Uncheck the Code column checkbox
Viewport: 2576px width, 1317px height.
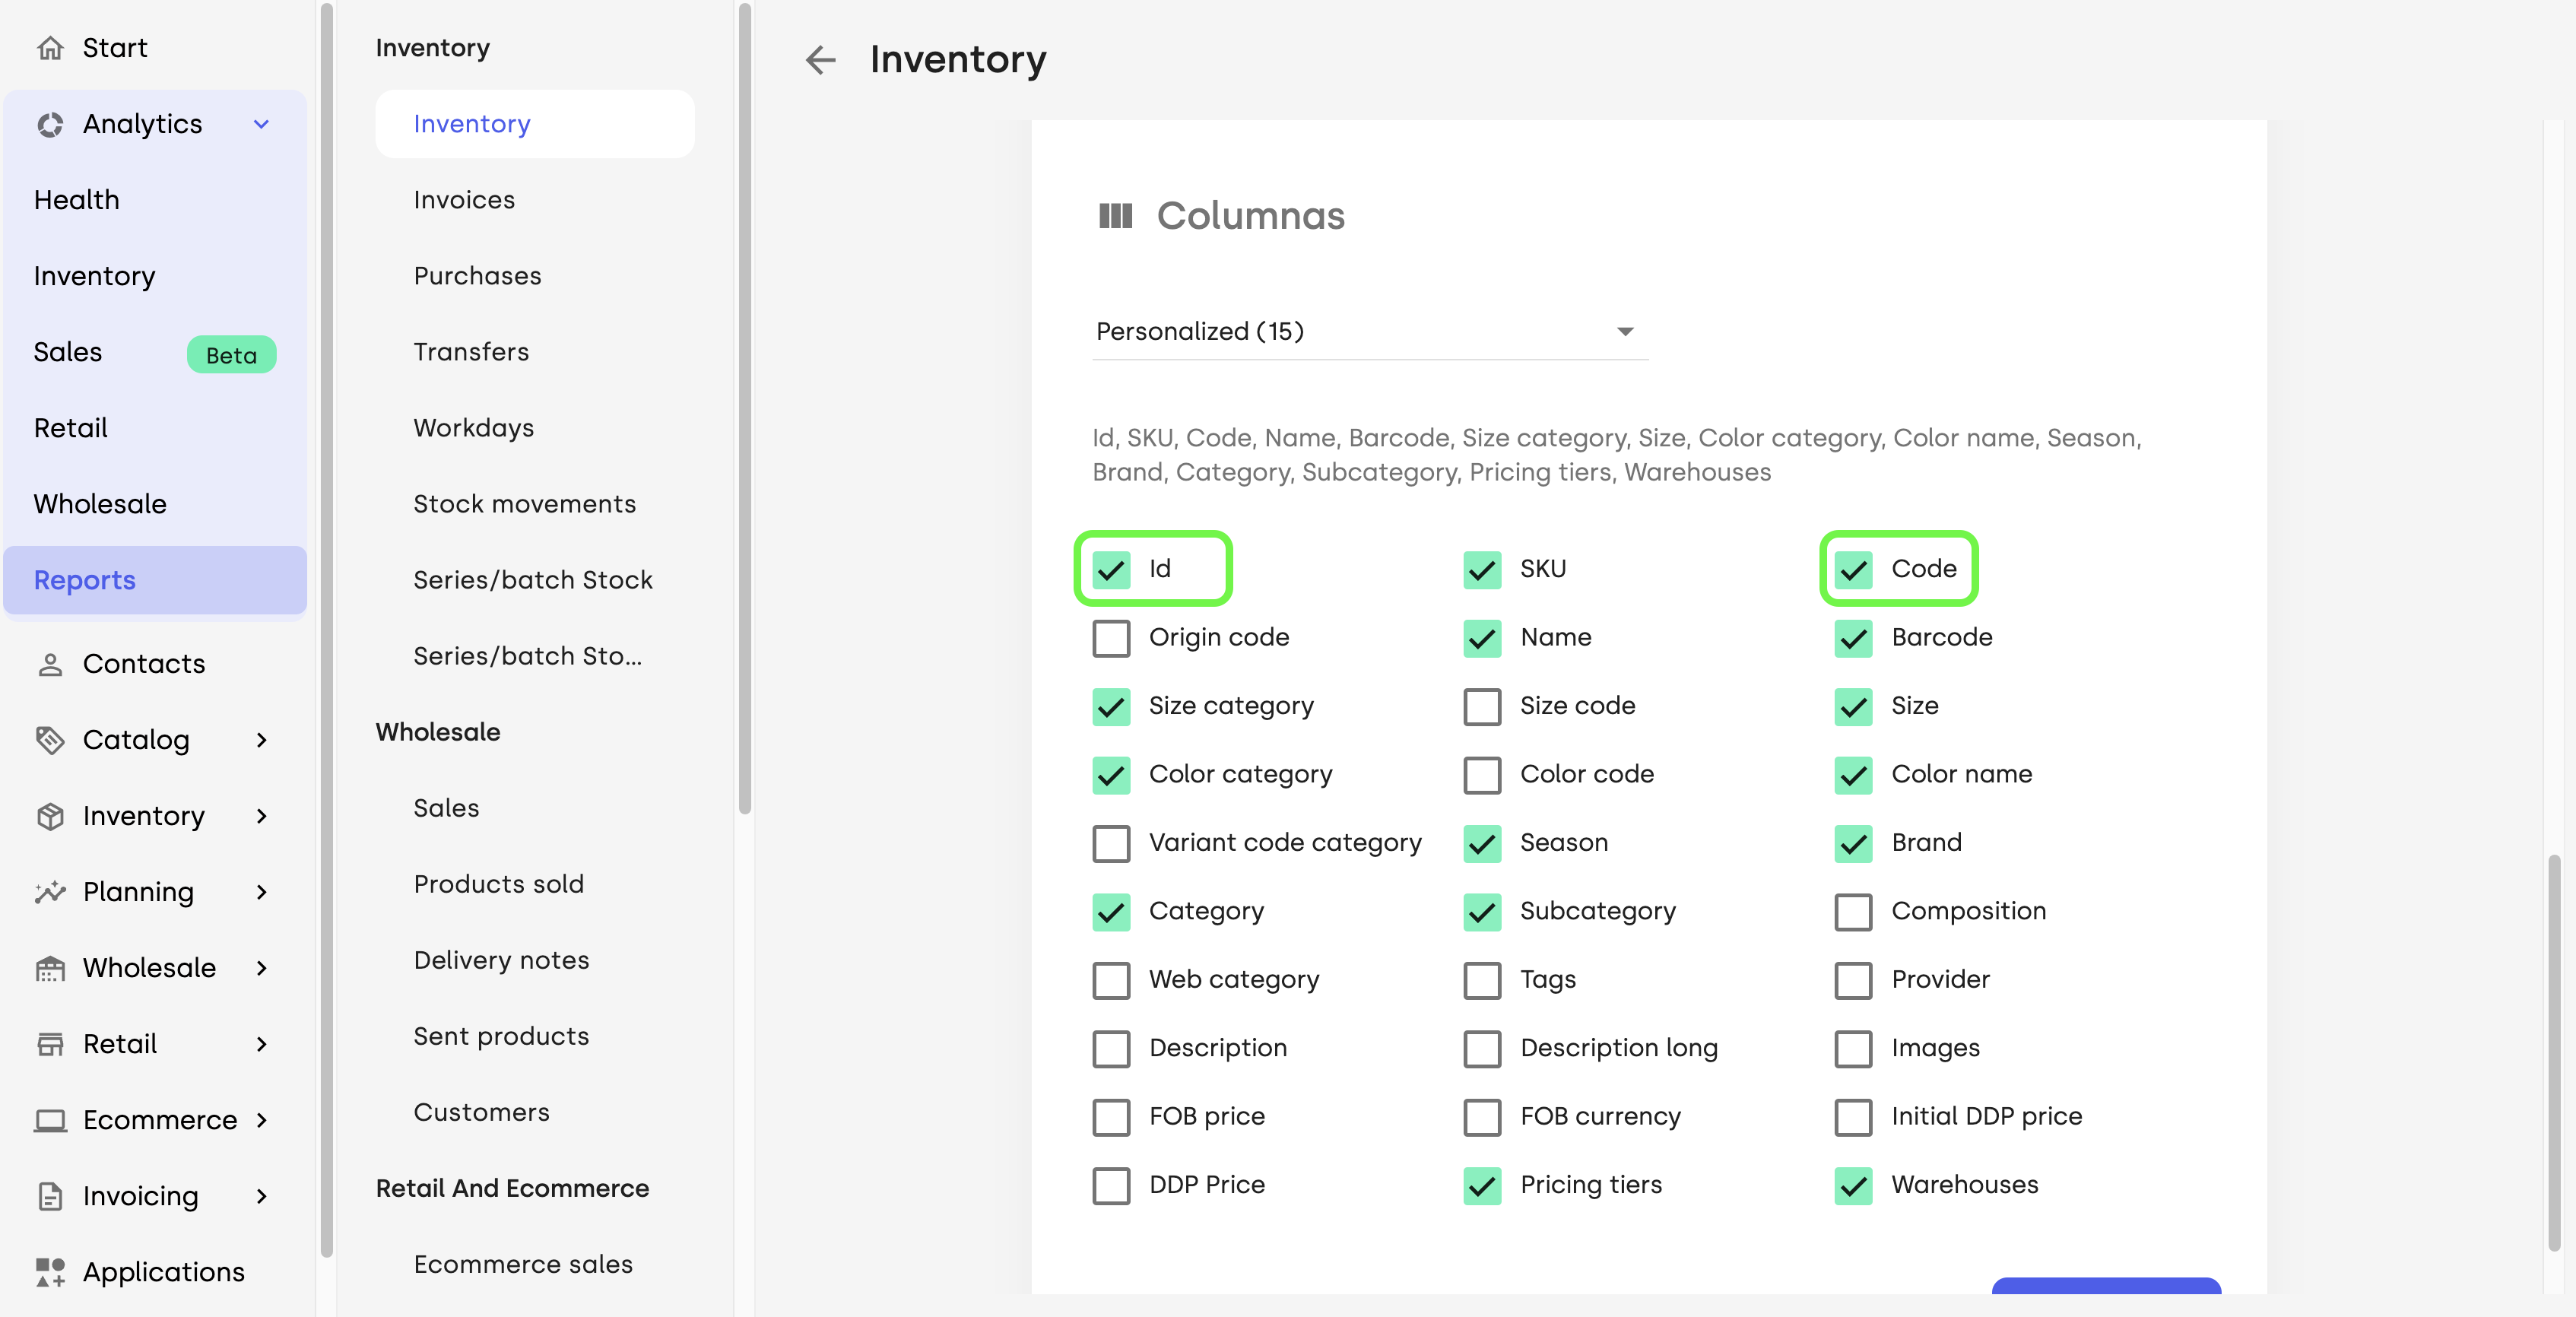point(1853,570)
